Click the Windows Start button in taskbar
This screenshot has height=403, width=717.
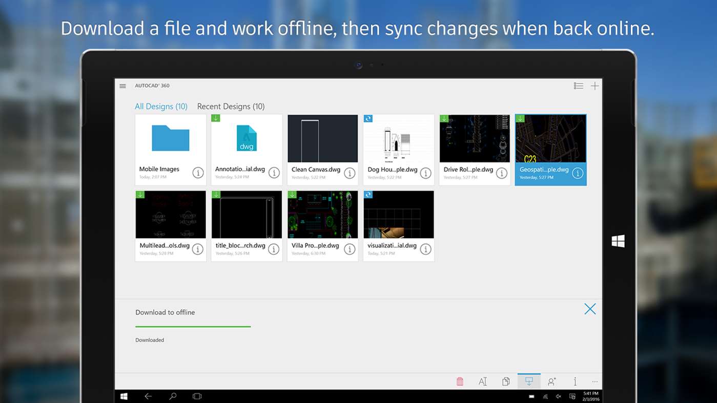pyautogui.click(x=124, y=396)
